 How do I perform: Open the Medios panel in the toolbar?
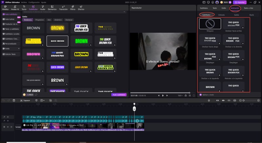coord(5,8)
